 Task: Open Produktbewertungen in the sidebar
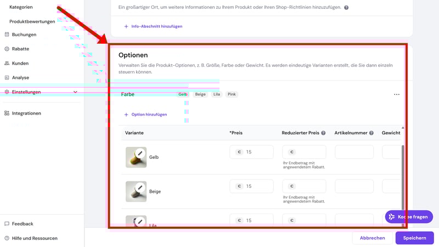[x=32, y=21]
